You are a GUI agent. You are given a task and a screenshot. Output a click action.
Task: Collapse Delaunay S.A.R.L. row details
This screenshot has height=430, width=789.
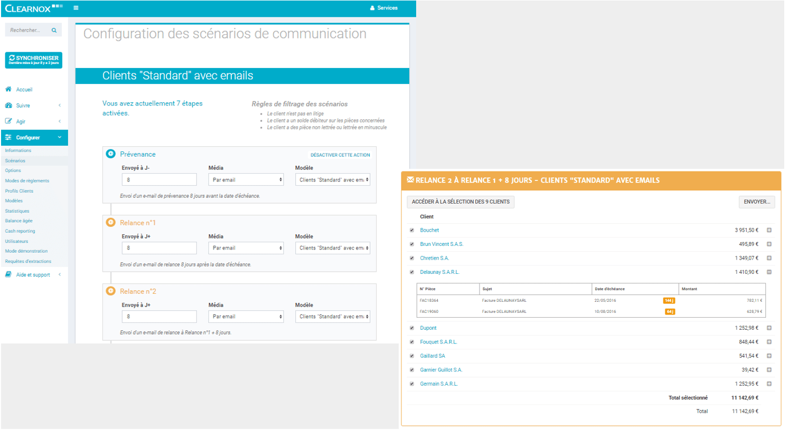(769, 272)
